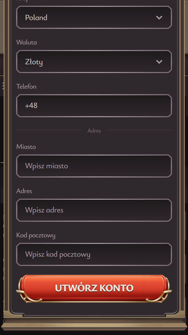
Task: Click the Telefon field label
Action: pos(26,86)
